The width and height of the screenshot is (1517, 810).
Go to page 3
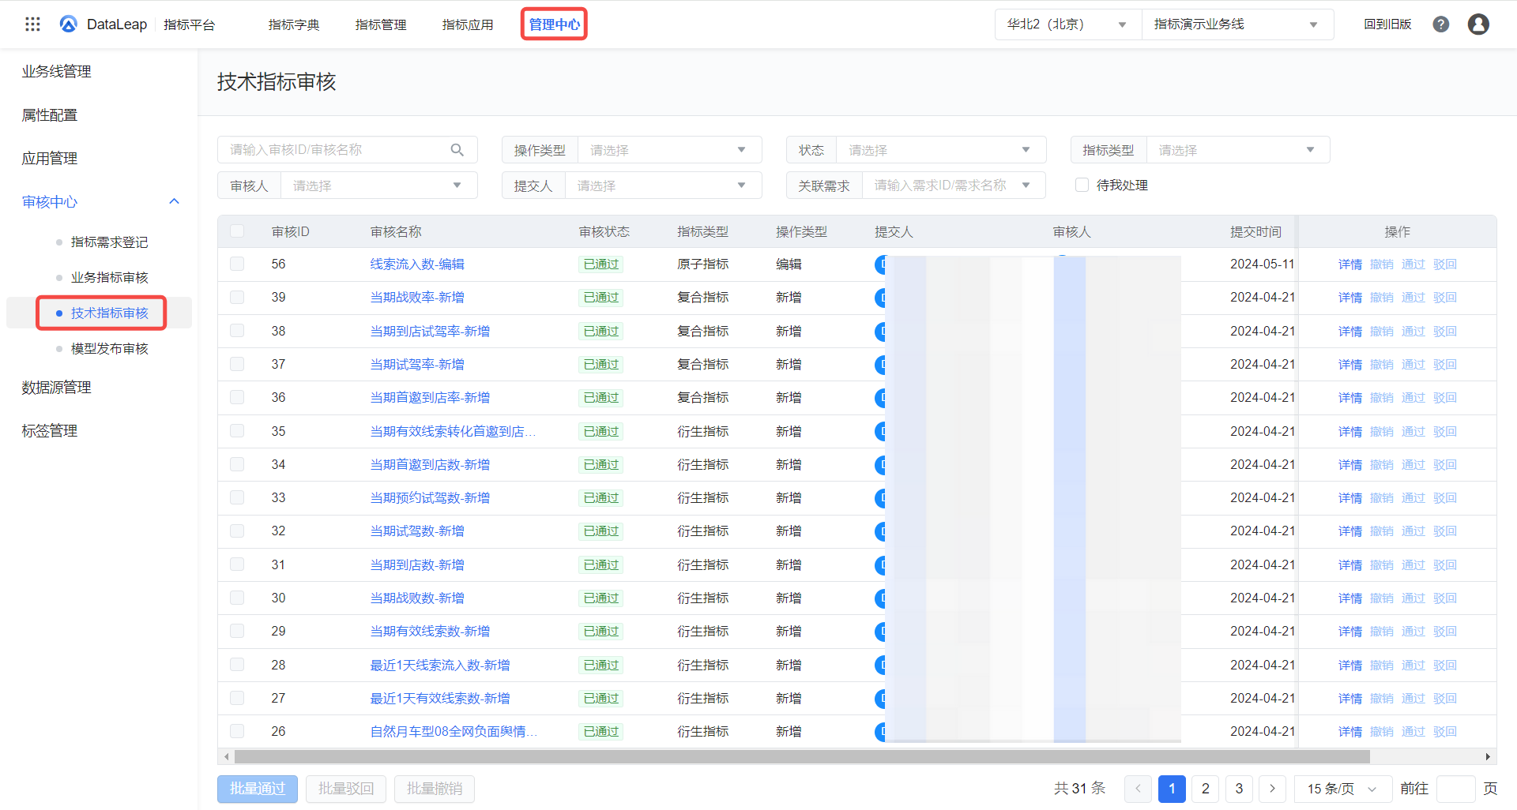pyautogui.click(x=1239, y=789)
